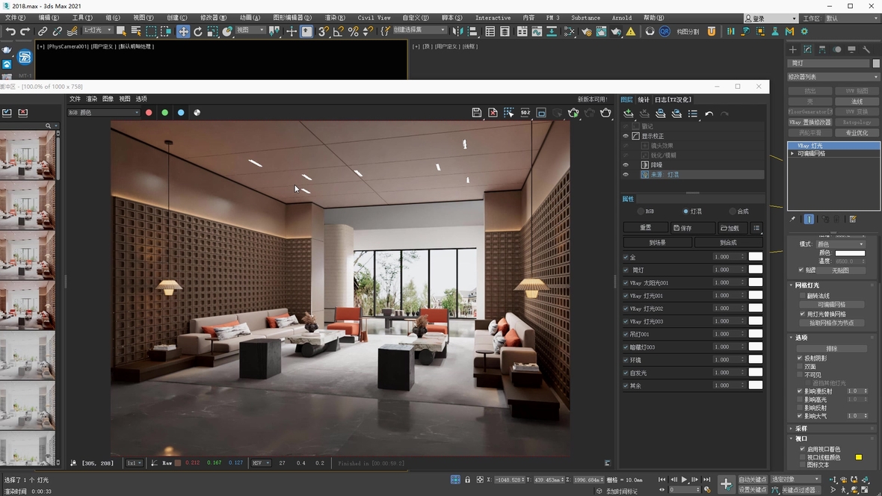Image resolution: width=882 pixels, height=496 pixels.
Task: Select the 合成 radio button
Action: [733, 211]
